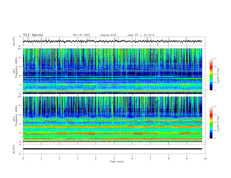Click the ch.2 spectrogram color scale bar
Screen dimensions: 231x178
(211, 122)
